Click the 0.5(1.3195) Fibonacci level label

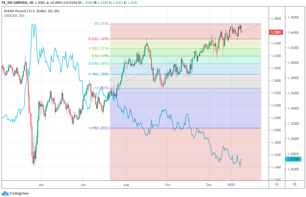click(x=100, y=56)
